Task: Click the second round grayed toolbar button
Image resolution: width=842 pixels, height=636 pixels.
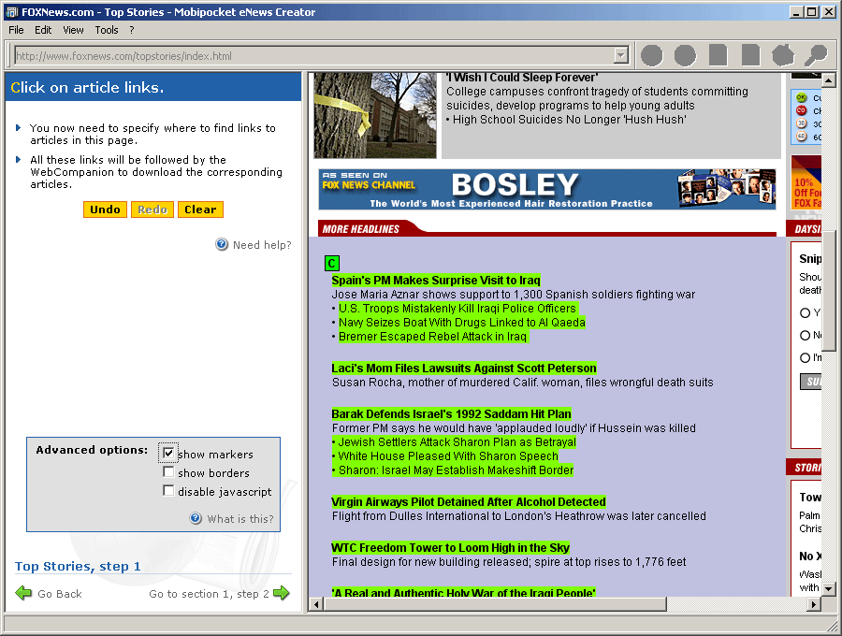Action: click(685, 55)
